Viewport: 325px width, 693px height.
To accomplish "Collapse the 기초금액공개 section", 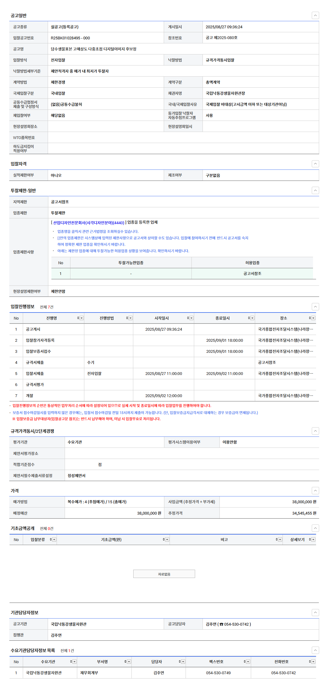I will [x=315, y=528].
